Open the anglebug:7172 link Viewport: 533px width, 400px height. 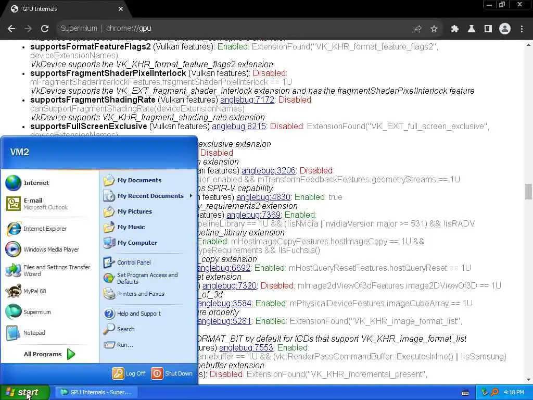pyautogui.click(x=247, y=99)
